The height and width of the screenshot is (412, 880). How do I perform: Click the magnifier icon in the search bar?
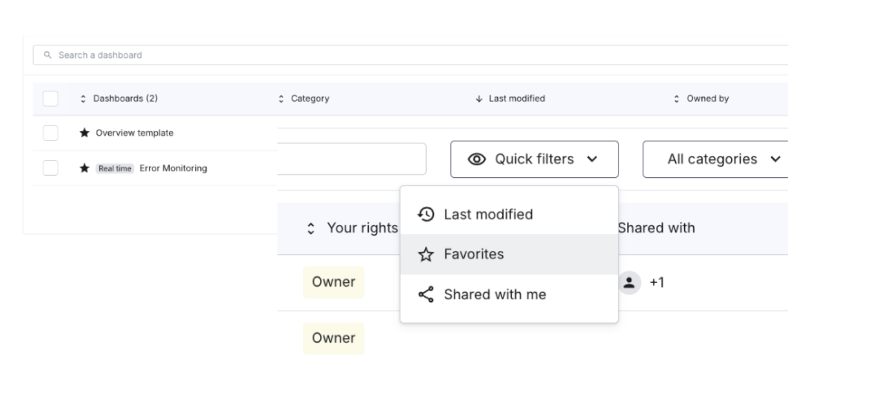(48, 55)
